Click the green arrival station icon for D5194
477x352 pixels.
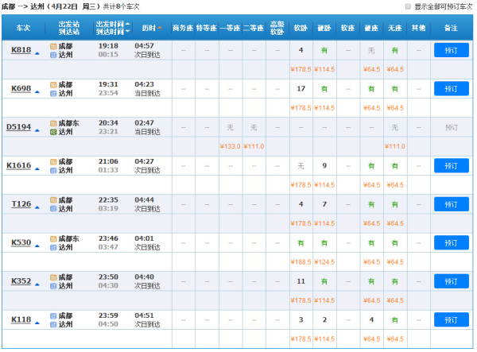53,131
